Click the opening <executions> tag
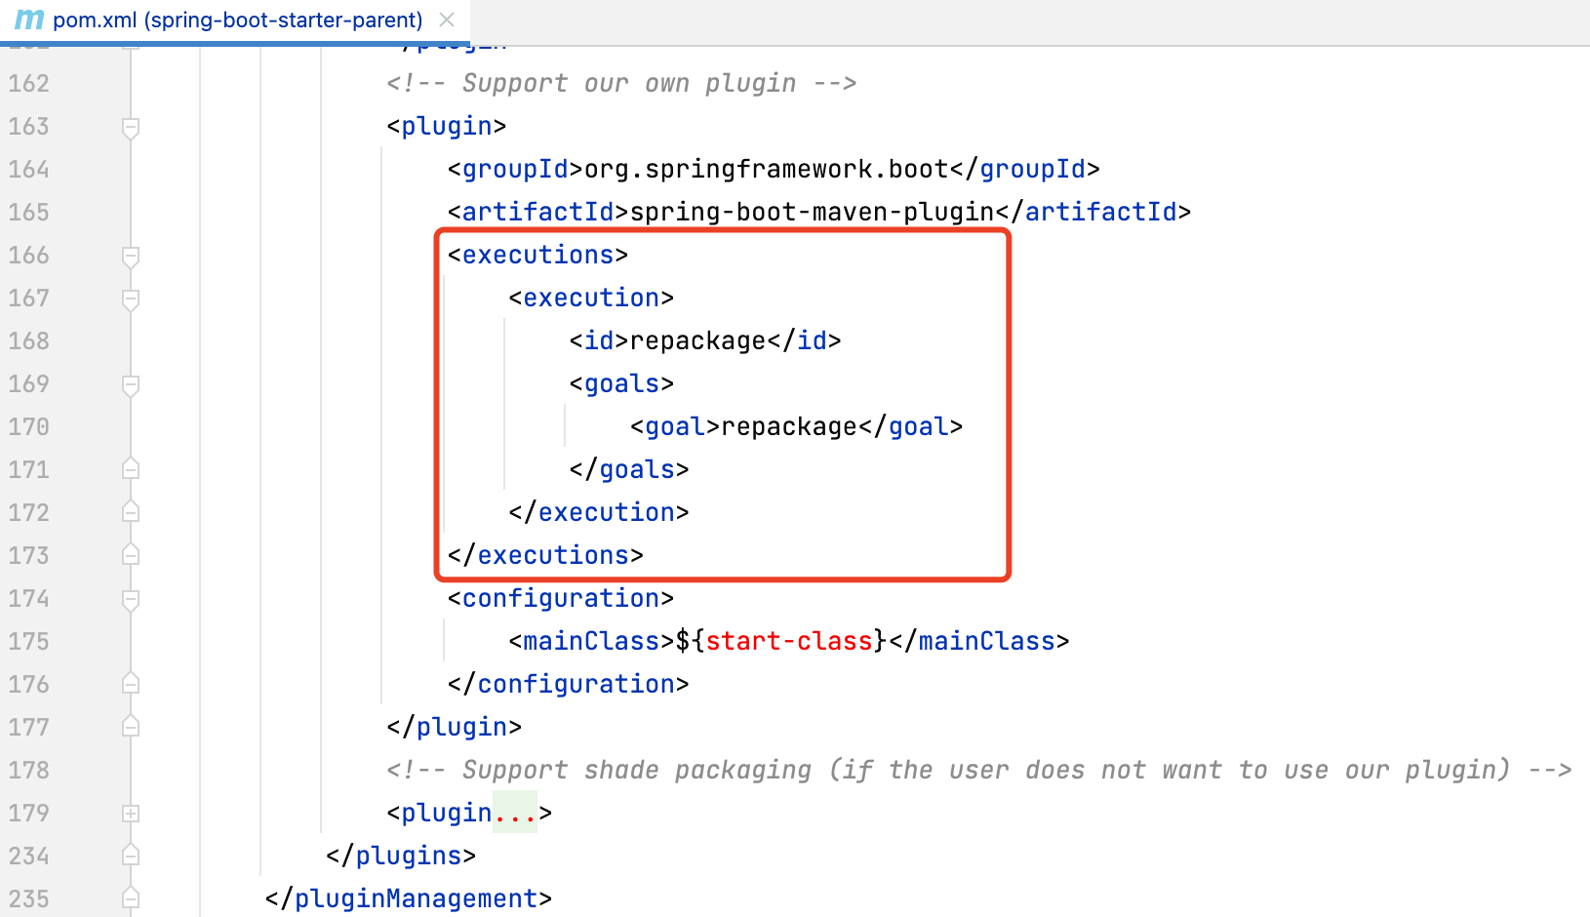This screenshot has width=1590, height=917. tap(537, 256)
